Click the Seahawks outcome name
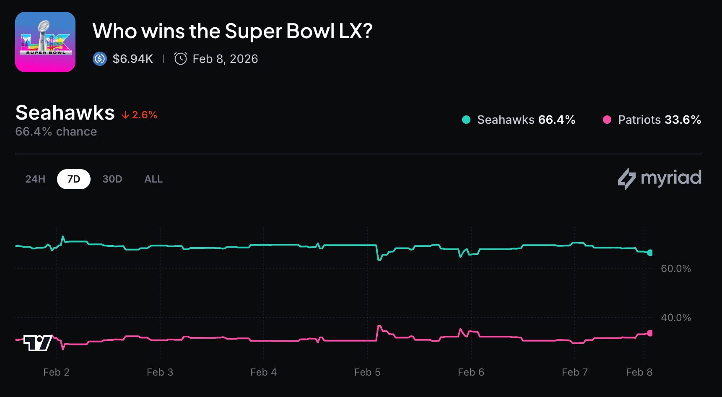This screenshot has width=722, height=397. coord(65,112)
